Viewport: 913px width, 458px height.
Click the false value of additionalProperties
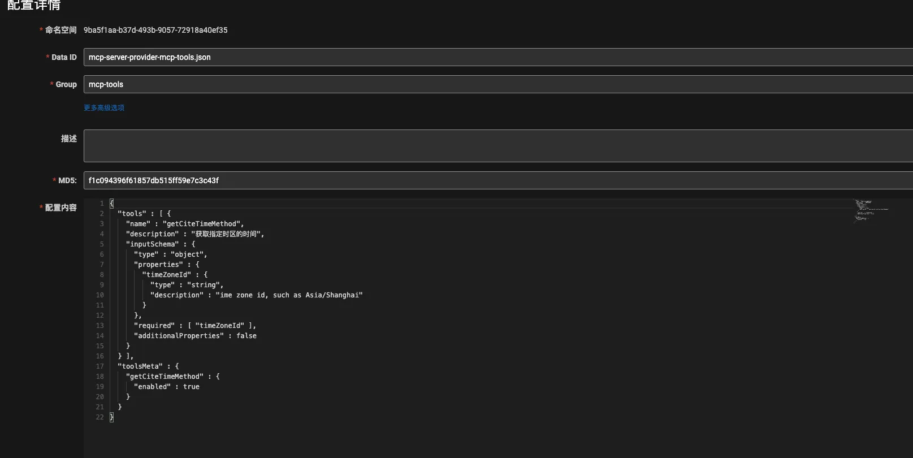[246, 336]
